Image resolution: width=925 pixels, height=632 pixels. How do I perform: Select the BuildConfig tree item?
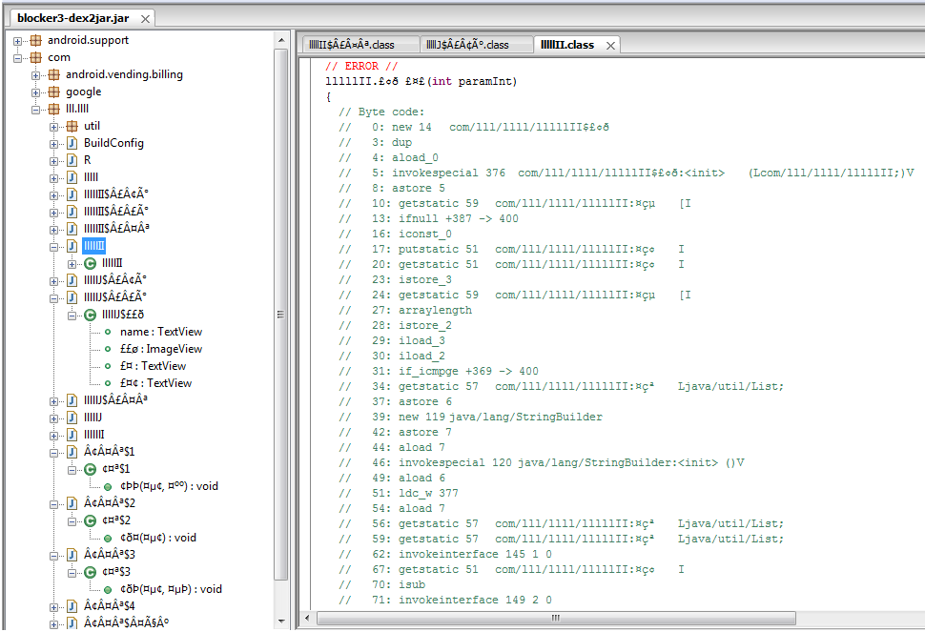coord(113,143)
